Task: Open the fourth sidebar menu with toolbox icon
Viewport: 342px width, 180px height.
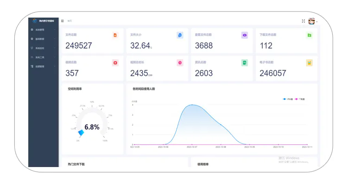Action: pyautogui.click(x=43, y=57)
